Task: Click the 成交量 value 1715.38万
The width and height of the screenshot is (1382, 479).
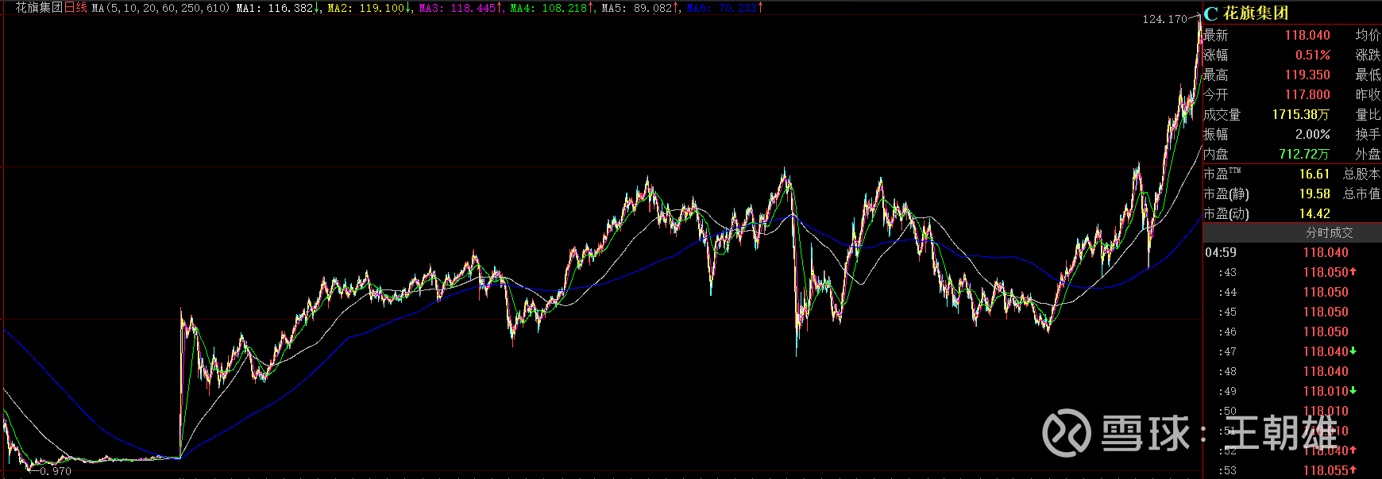Action: pos(1301,115)
